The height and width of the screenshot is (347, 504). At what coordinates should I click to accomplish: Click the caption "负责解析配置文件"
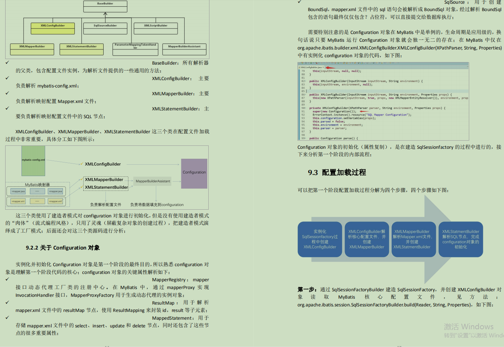[x=106, y=205]
